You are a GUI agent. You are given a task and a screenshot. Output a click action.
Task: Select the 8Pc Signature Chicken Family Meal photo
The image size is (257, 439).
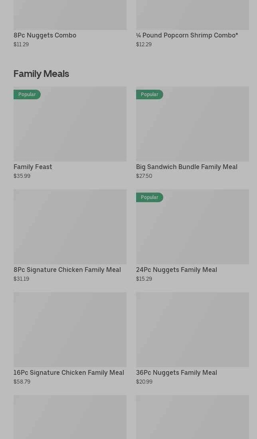click(x=70, y=226)
